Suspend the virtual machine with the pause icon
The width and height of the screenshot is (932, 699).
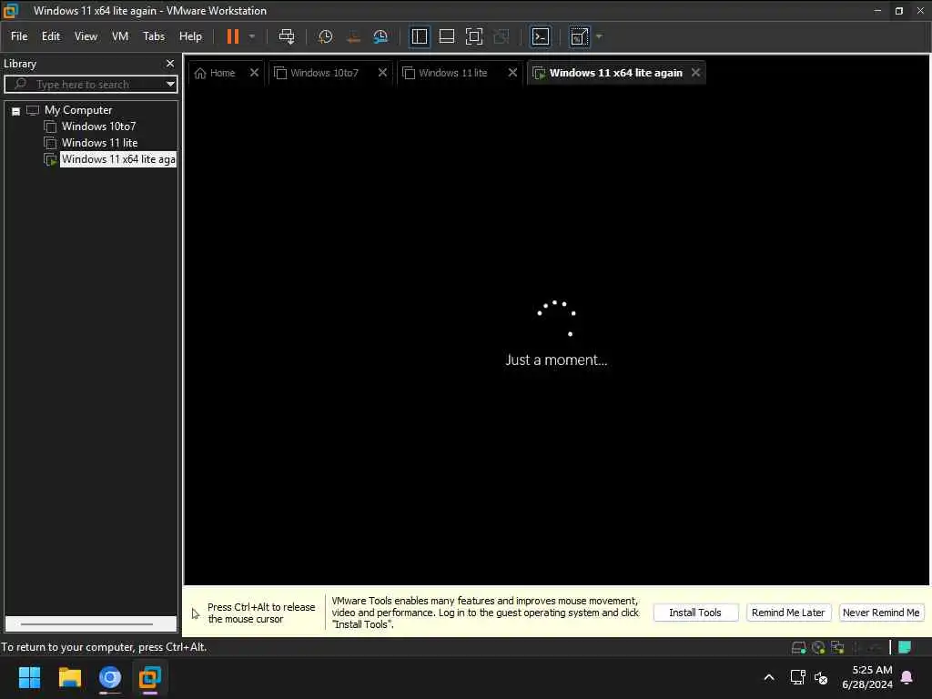(232, 36)
